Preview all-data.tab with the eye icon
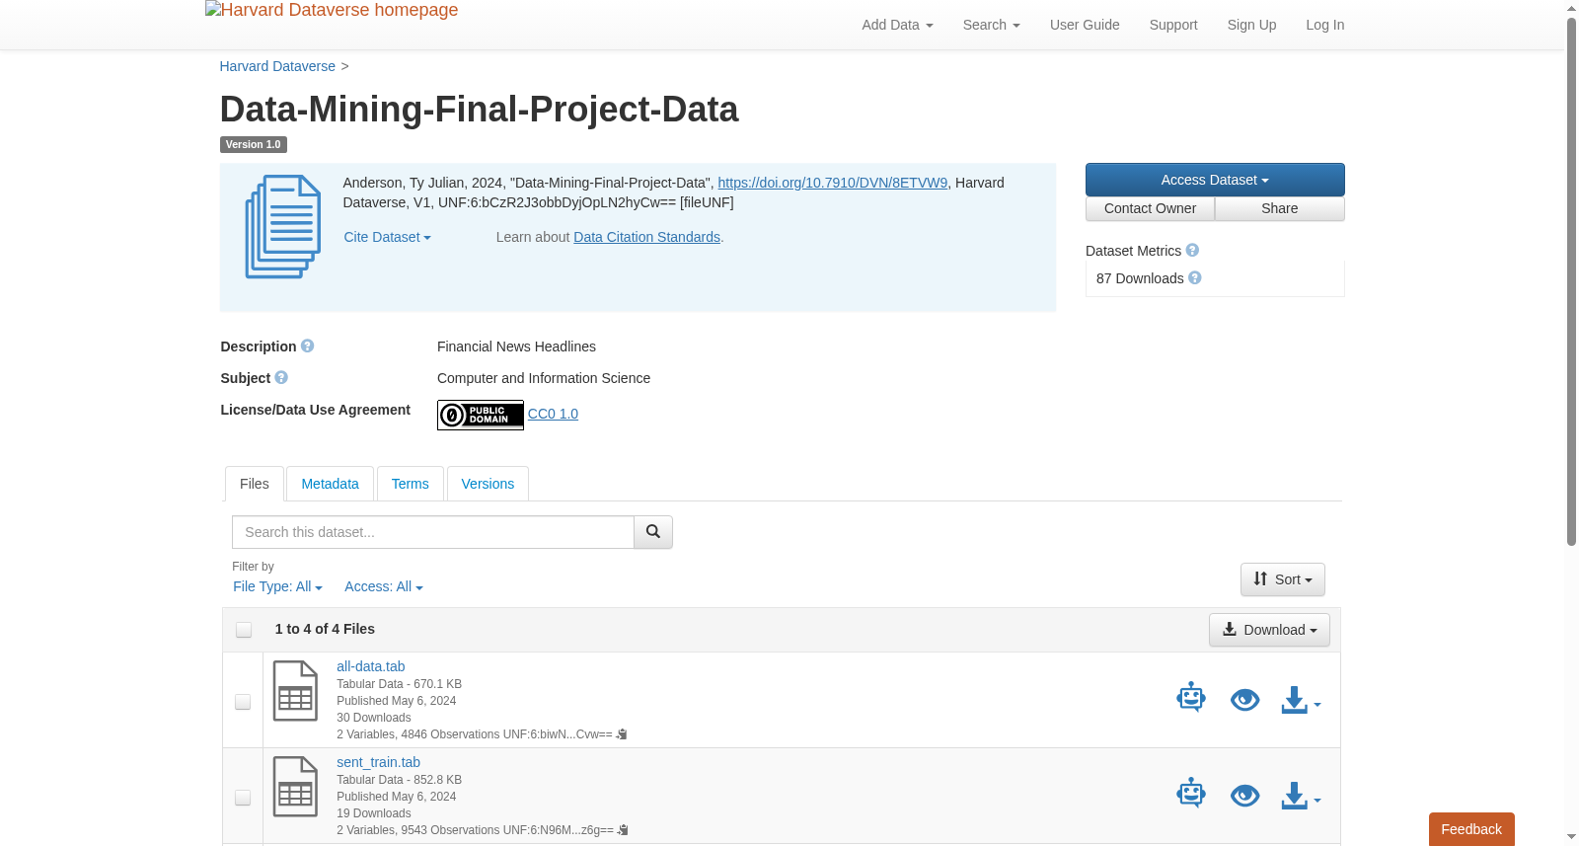Image resolution: width=1579 pixels, height=846 pixels. pos(1245,700)
